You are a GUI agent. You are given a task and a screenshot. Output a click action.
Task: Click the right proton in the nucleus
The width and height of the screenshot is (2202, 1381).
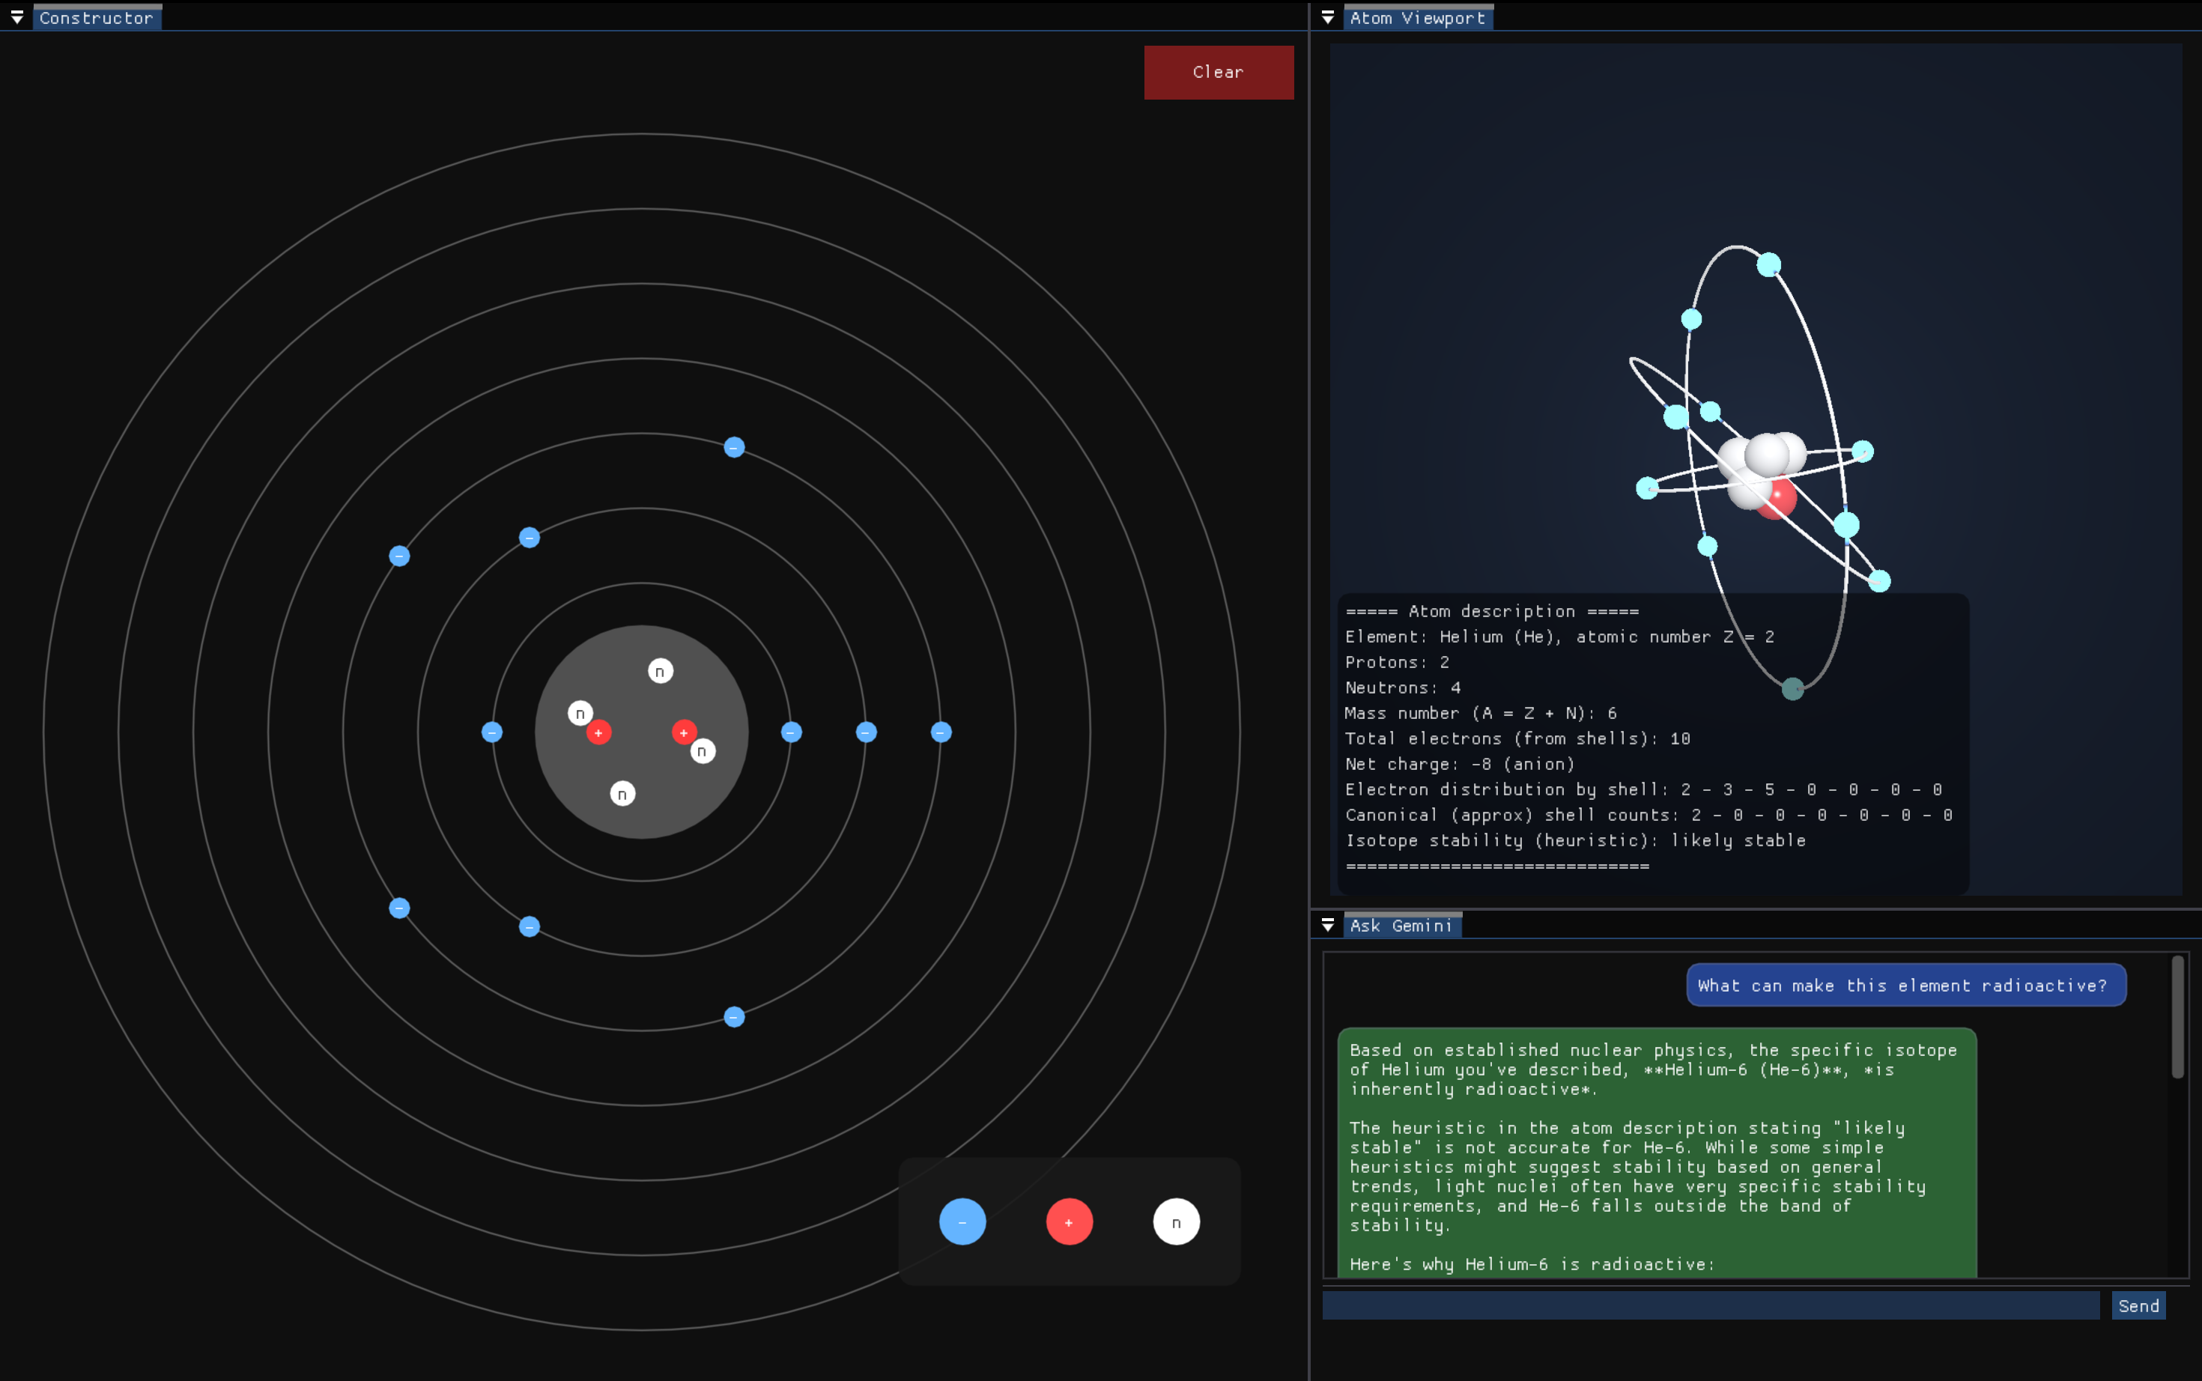pyautogui.click(x=683, y=732)
